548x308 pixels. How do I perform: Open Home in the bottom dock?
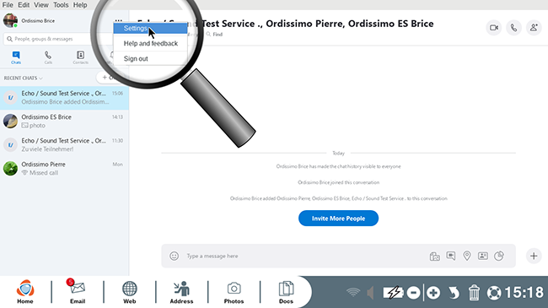(x=25, y=292)
